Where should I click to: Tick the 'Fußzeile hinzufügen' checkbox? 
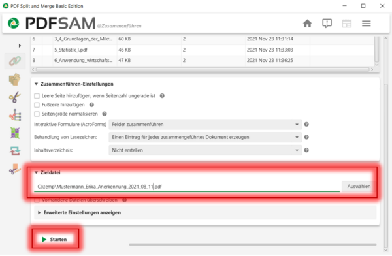click(37, 104)
